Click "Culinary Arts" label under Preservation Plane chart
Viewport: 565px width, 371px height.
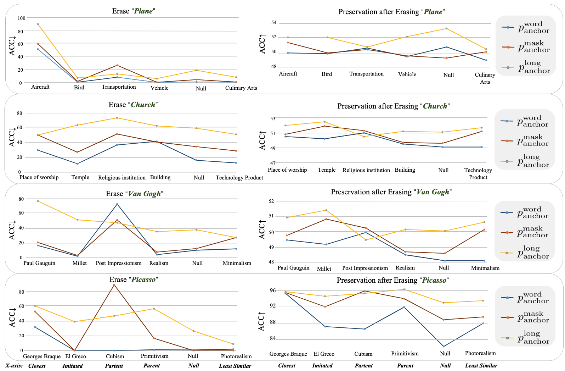point(485,78)
